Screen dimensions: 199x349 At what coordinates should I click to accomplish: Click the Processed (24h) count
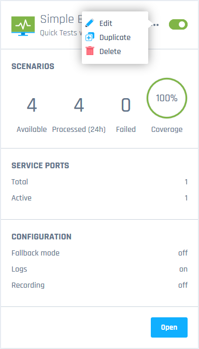pos(79,105)
